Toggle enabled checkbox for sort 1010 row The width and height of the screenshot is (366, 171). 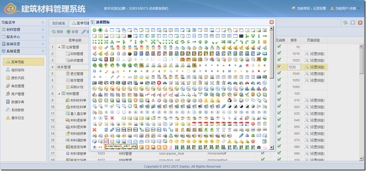click(279, 54)
